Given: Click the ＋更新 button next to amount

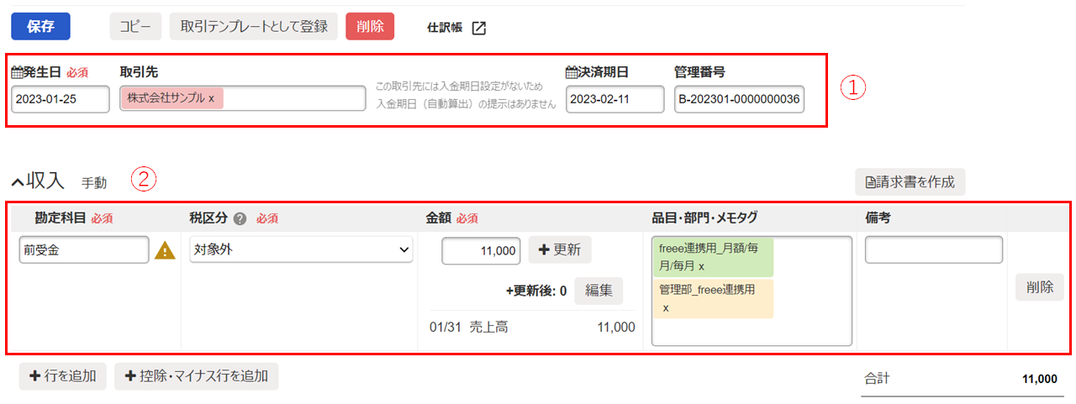Looking at the screenshot, I should (559, 250).
